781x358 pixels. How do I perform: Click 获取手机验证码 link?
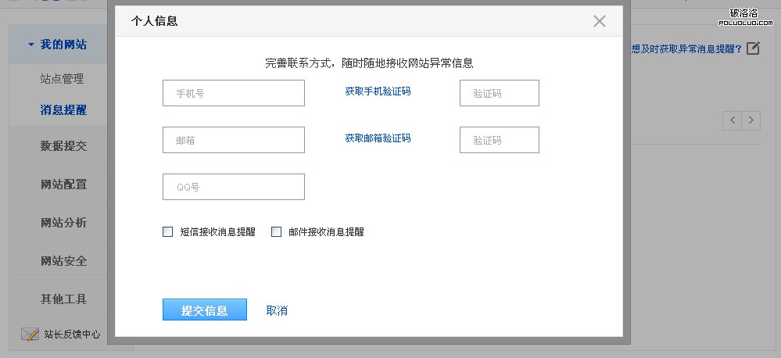coord(378,91)
